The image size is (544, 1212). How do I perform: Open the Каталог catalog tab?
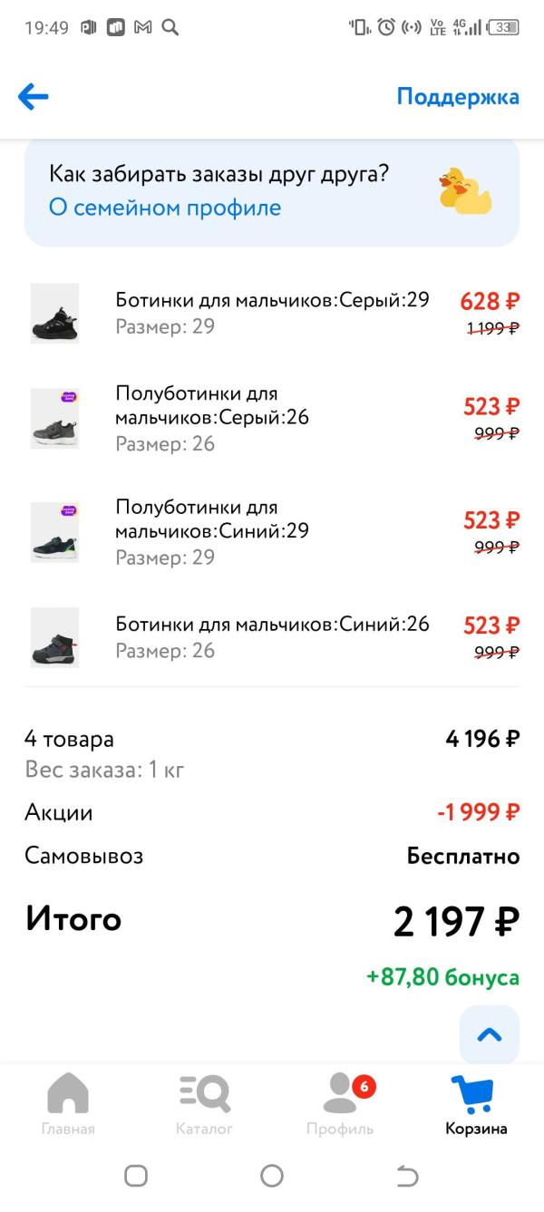204,1103
